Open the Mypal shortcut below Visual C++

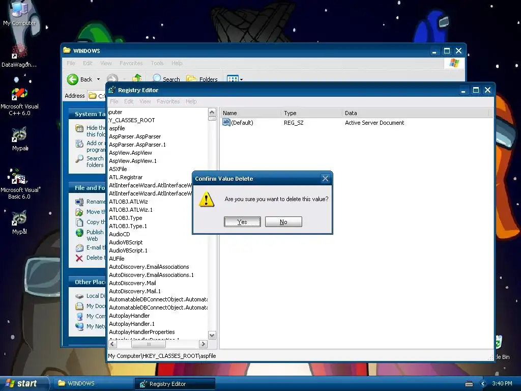(x=20, y=139)
